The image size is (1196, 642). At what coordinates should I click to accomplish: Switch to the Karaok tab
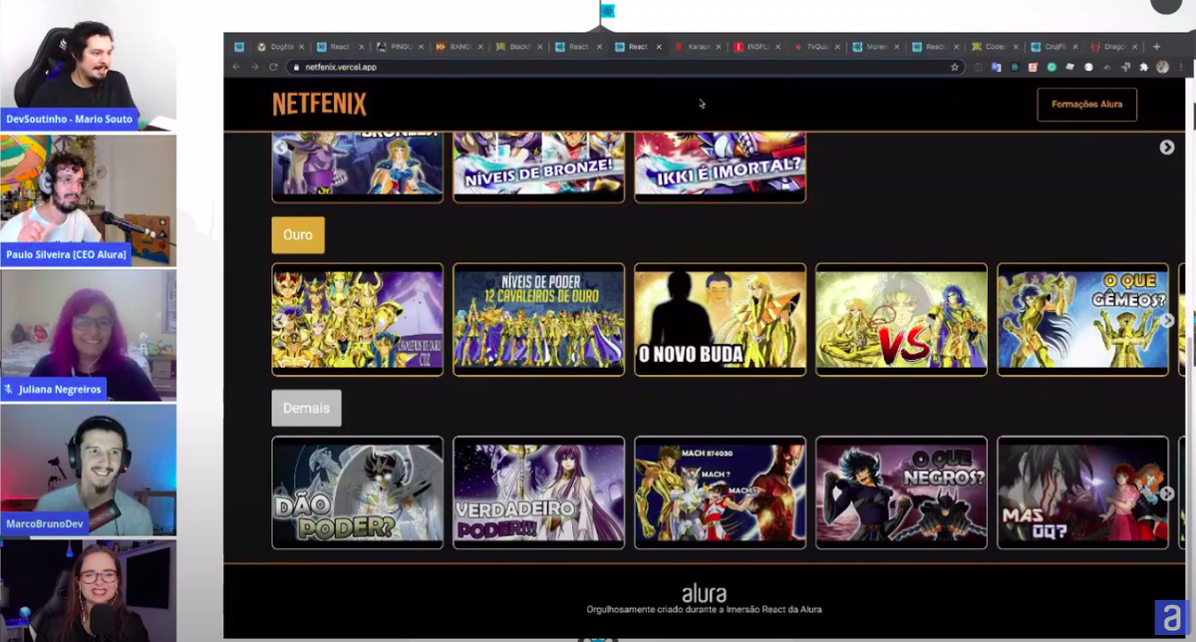pyautogui.click(x=699, y=47)
